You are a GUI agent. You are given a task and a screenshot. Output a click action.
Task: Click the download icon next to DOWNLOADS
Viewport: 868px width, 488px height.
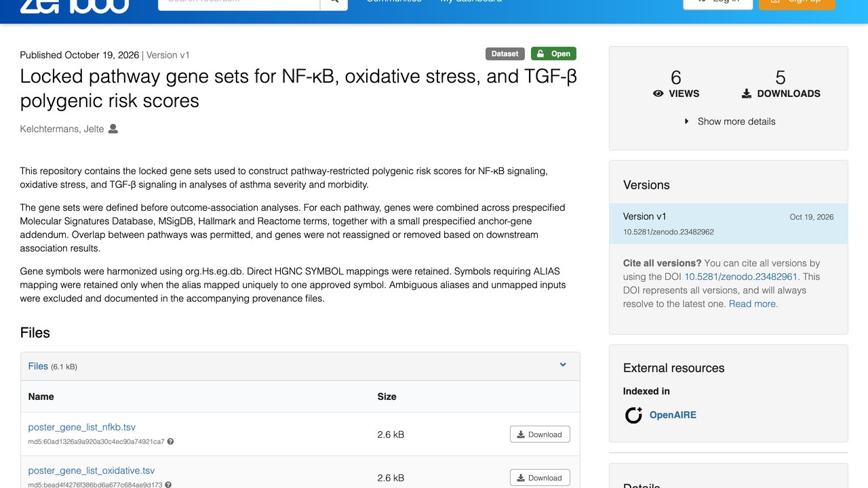(747, 94)
